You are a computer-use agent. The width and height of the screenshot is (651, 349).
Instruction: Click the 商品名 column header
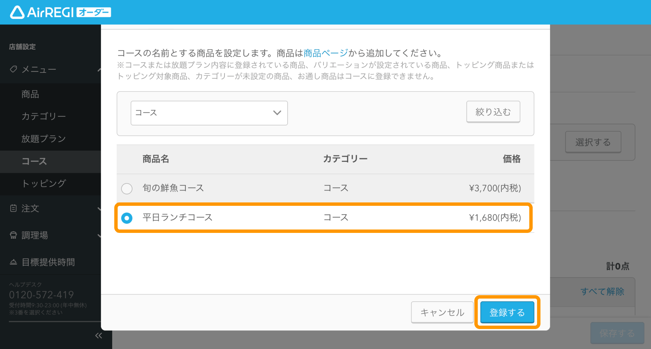(x=156, y=159)
